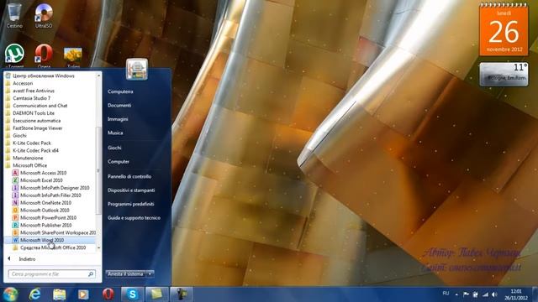
Task: Open Giochi in right Start pane
Action: (x=114, y=148)
